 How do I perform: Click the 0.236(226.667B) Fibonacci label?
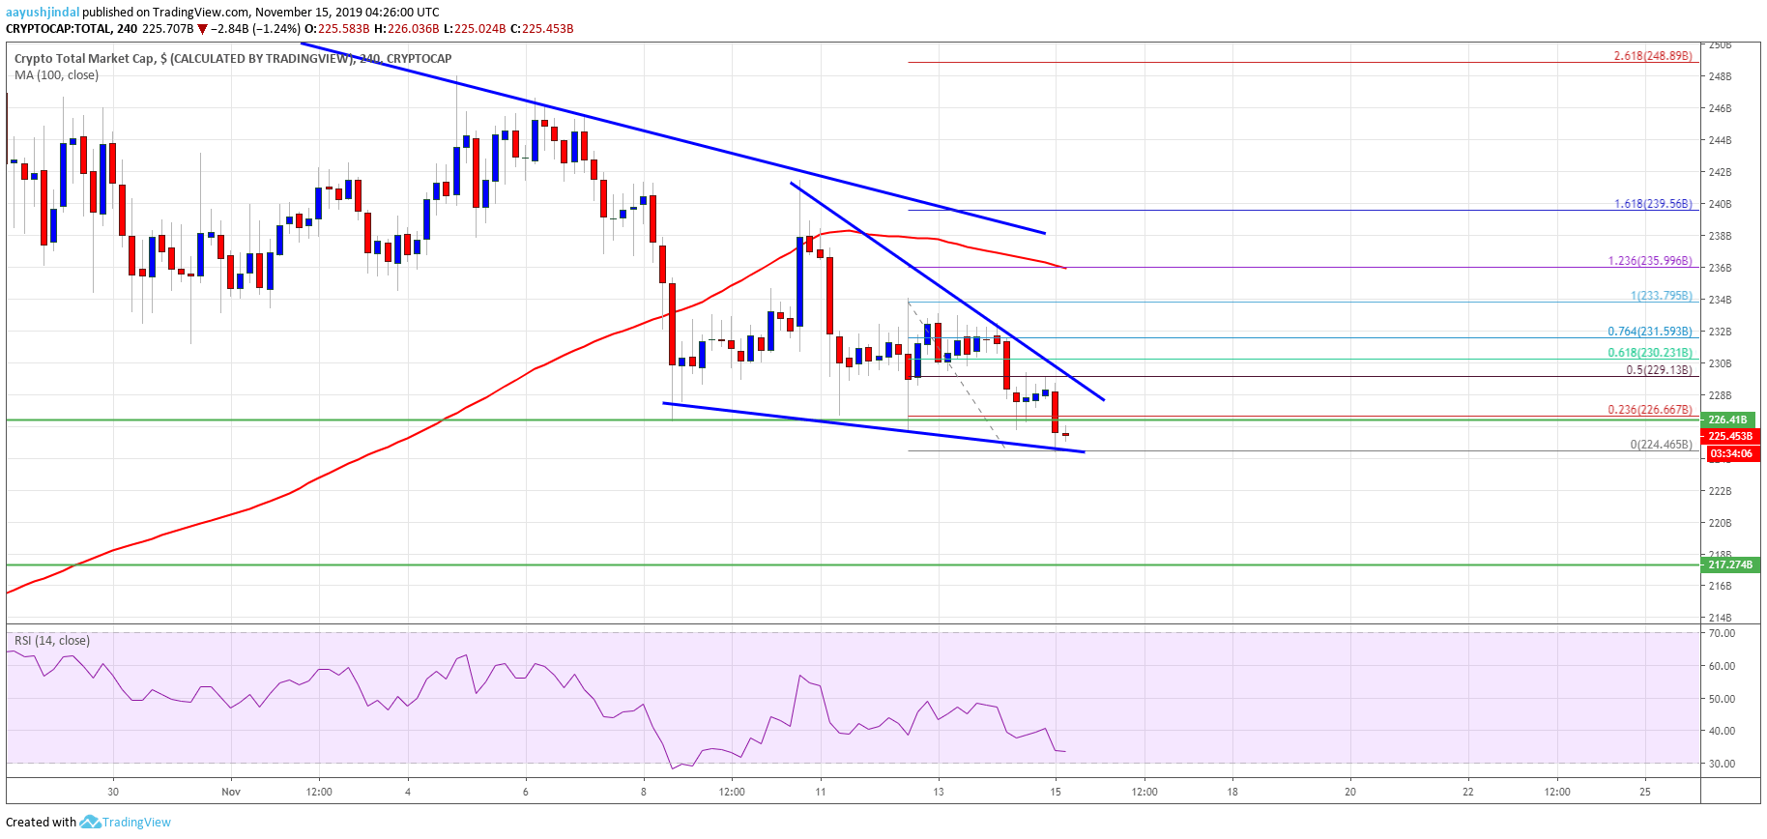coord(1650,410)
